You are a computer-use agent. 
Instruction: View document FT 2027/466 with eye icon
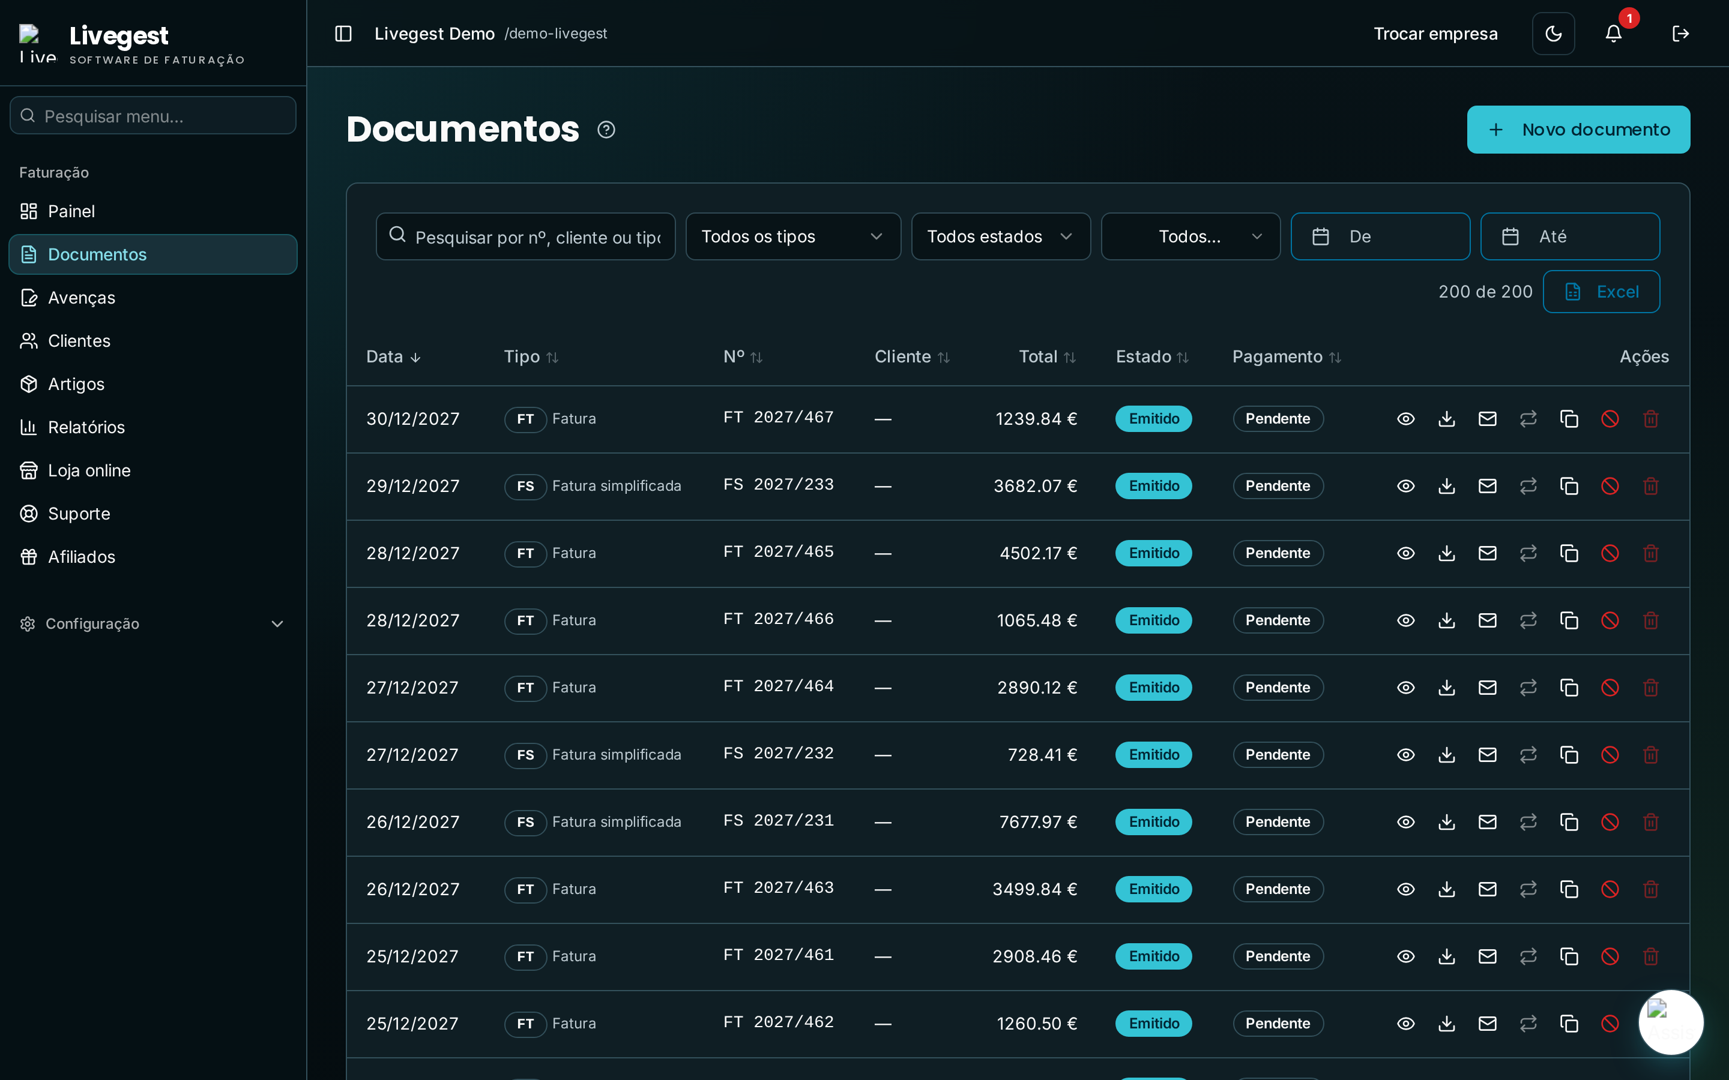1405,620
